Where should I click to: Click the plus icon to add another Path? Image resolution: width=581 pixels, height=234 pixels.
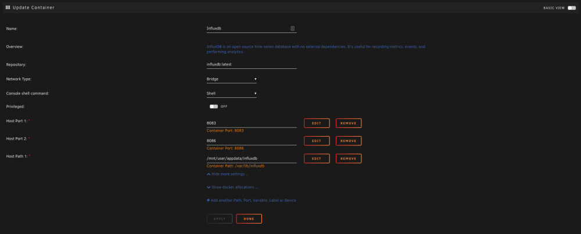click(208, 200)
